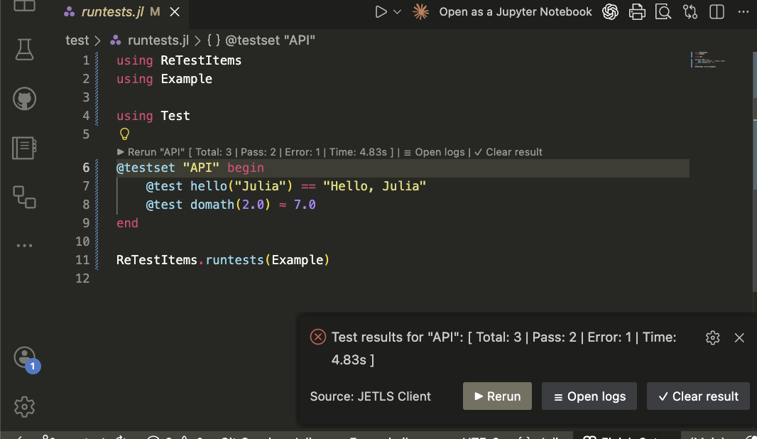Click the minimap code preview
The width and height of the screenshot is (757, 439).
coord(708,60)
